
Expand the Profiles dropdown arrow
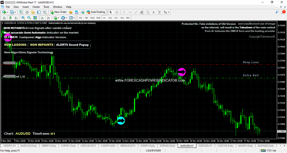15,12
